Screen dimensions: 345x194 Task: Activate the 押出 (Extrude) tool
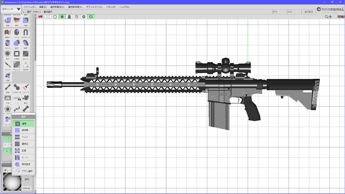pos(16,21)
